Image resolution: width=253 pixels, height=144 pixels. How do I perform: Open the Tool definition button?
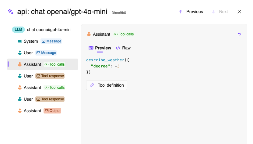point(107,85)
